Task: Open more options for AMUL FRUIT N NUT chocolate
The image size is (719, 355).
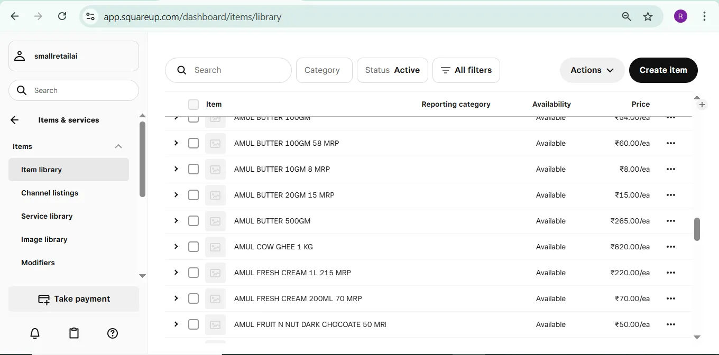Action: 671,324
